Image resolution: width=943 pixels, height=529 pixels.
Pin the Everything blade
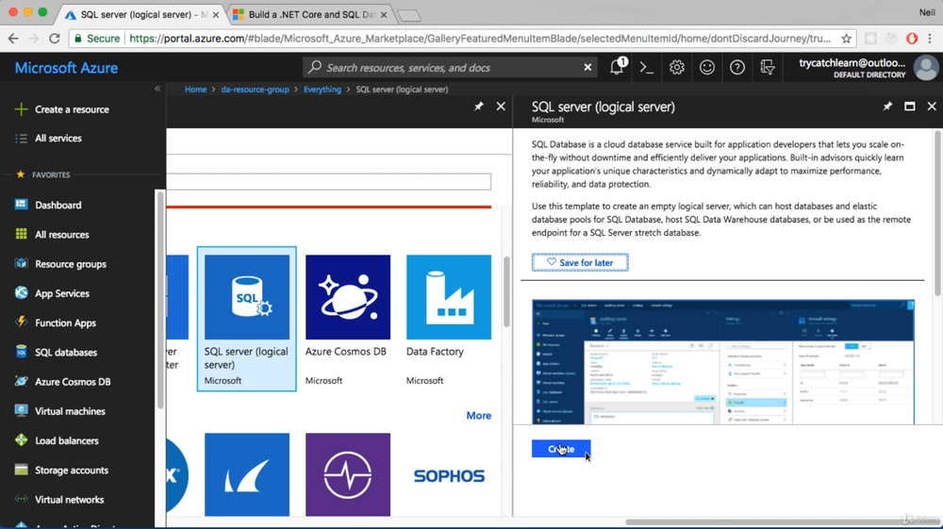(478, 107)
